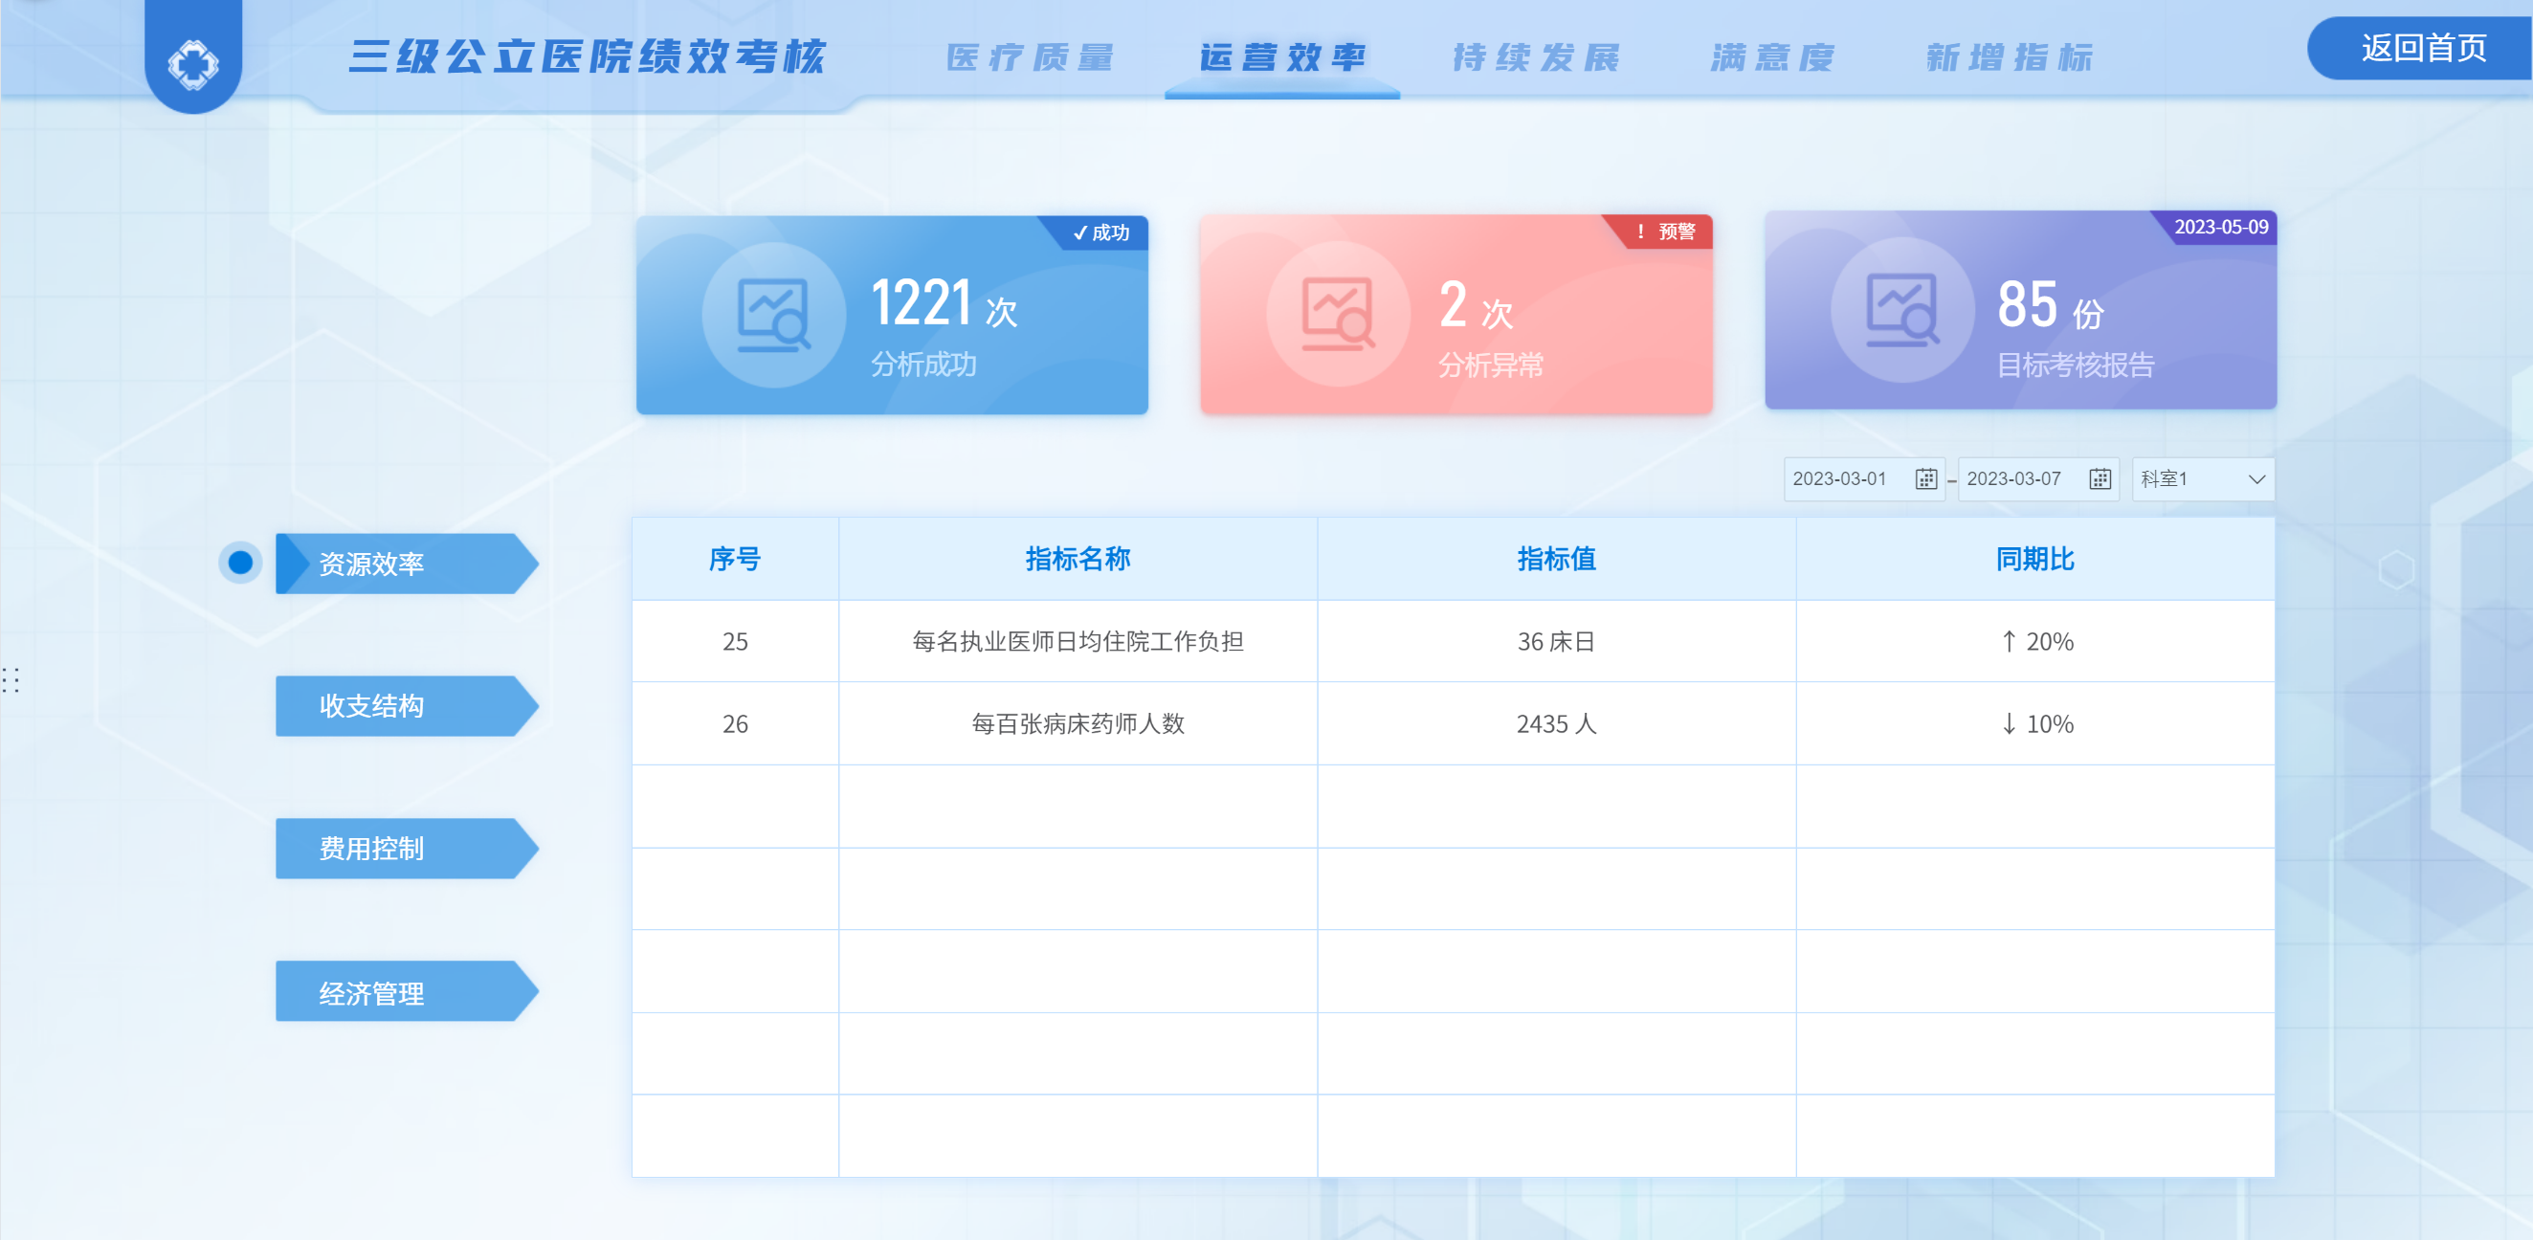Click the 返回首页 button
Viewport: 2533px width, 1240px height.
(x=2422, y=47)
